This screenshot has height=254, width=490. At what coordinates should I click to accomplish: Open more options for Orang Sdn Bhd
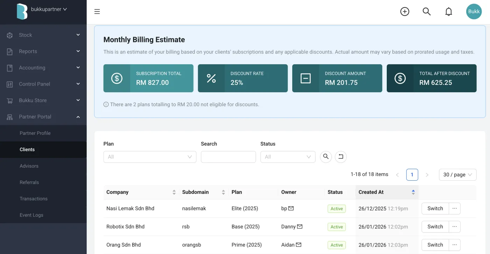point(455,245)
